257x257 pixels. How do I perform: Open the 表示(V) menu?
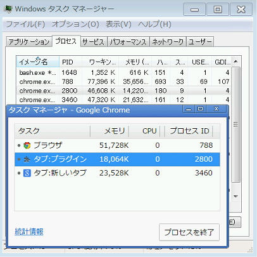pos(118,24)
